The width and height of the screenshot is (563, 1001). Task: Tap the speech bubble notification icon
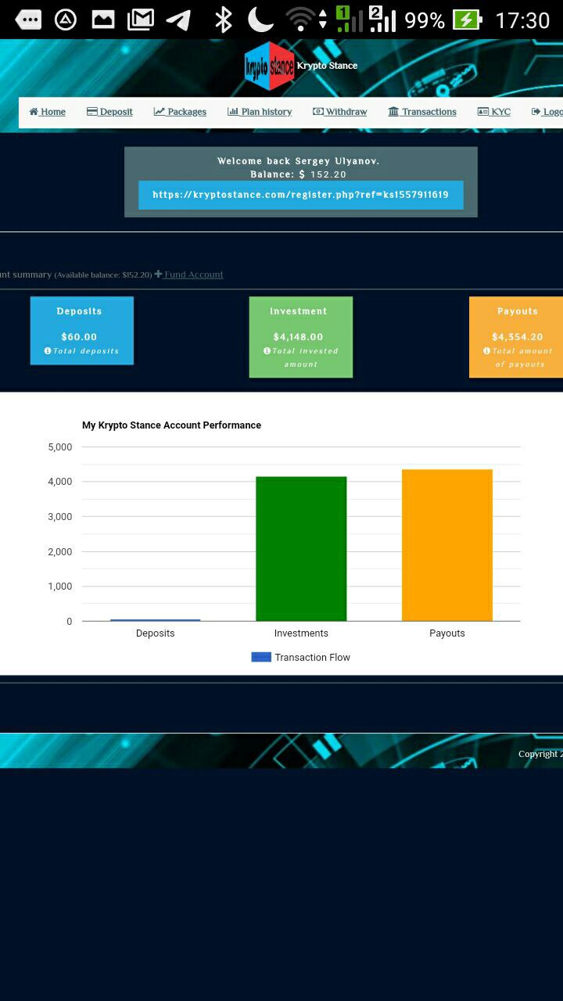point(28,20)
